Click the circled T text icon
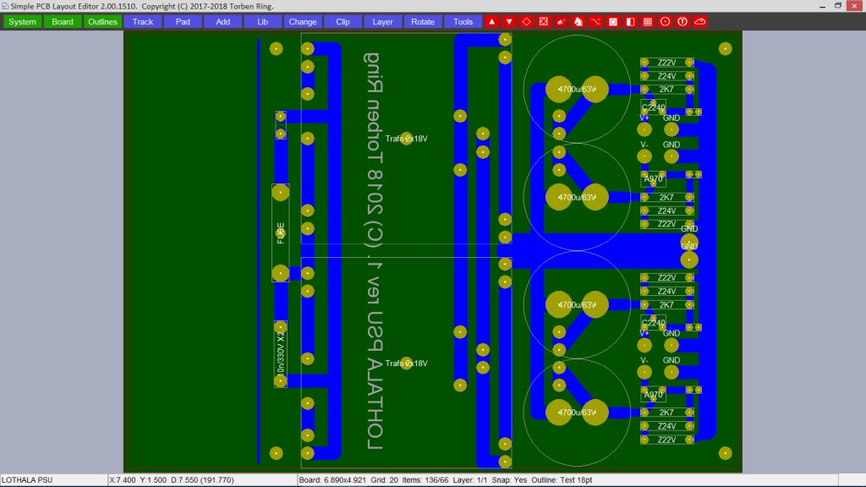Screen dimensions: 866x487 coord(682,21)
